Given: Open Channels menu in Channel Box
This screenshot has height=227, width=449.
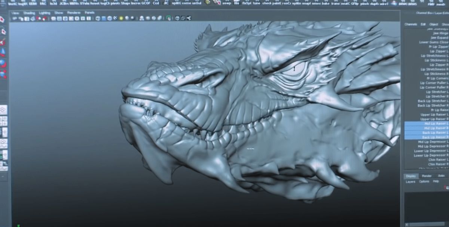Looking at the screenshot, I should [x=410, y=24].
